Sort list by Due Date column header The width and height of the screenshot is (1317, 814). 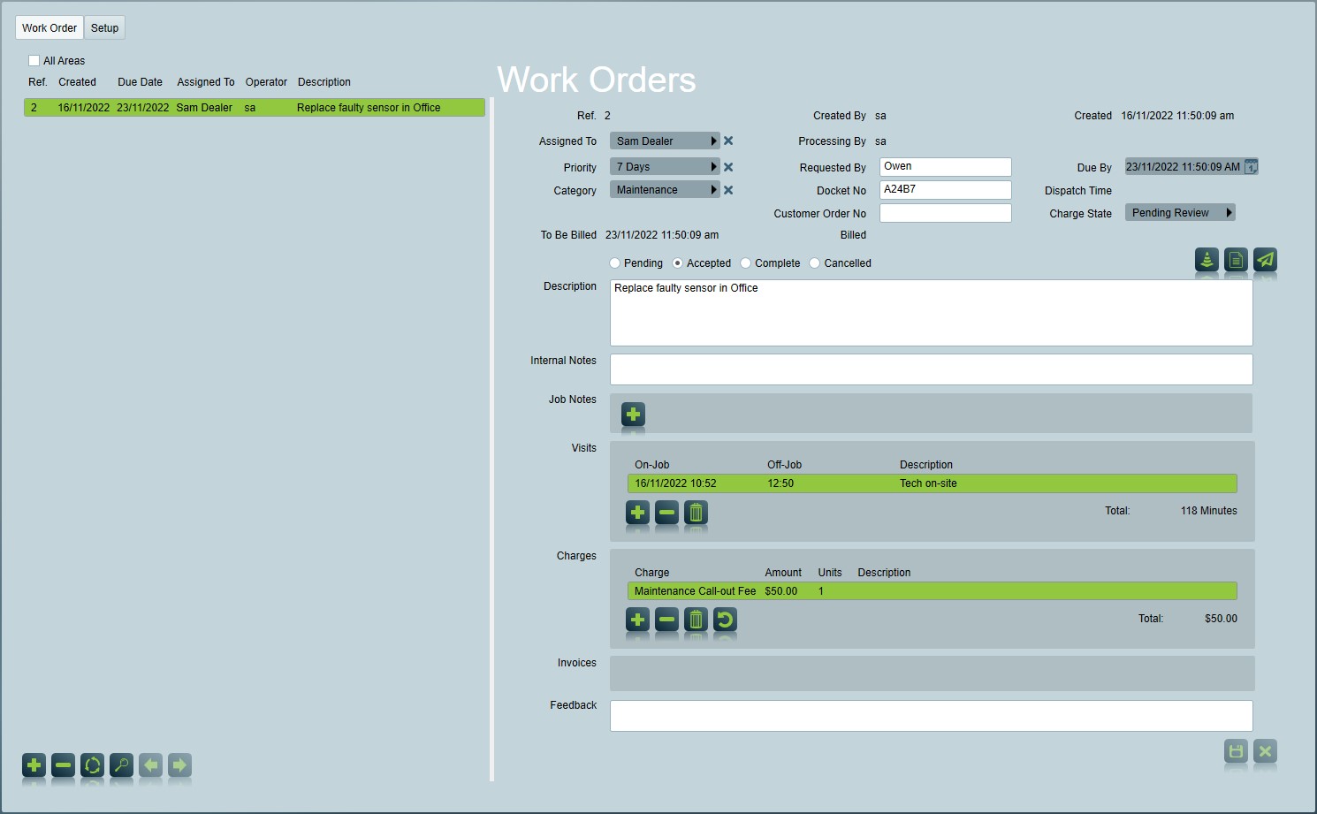140,82
